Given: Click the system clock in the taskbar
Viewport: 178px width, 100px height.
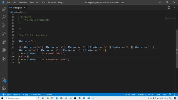Looking at the screenshot, I should [170, 98].
